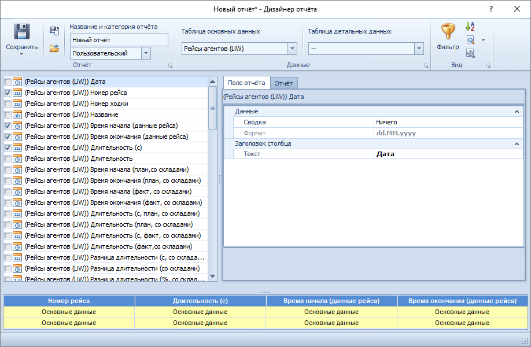Click the field list scroll up arrow
Viewport: 531px width, 347px height.
pos(212,82)
